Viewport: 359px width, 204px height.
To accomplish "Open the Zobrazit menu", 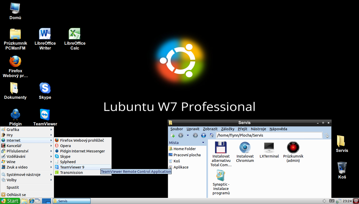I will pos(210,129).
